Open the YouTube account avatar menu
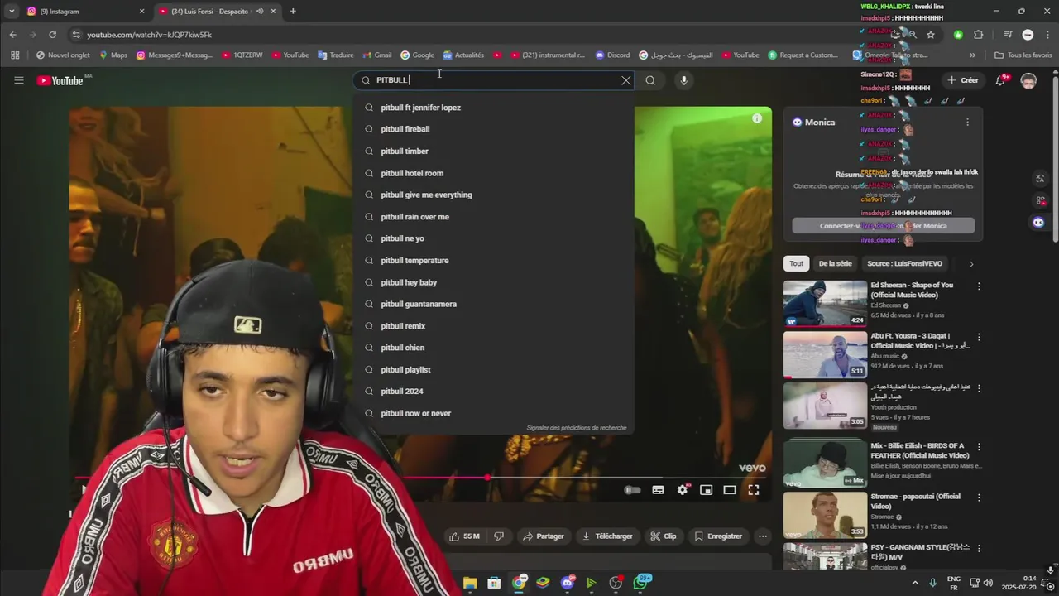Image resolution: width=1059 pixels, height=596 pixels. [1028, 80]
